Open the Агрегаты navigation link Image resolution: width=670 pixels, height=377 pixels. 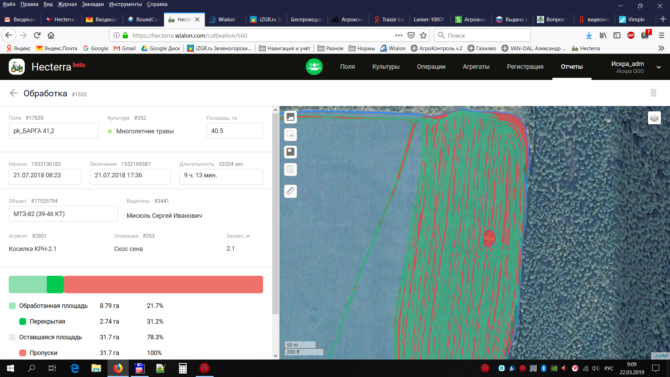click(476, 67)
